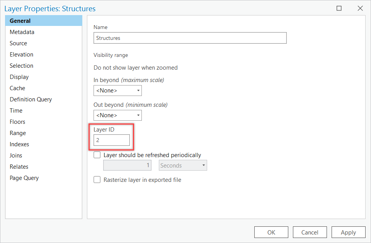Select the Time properties page

[16, 110]
